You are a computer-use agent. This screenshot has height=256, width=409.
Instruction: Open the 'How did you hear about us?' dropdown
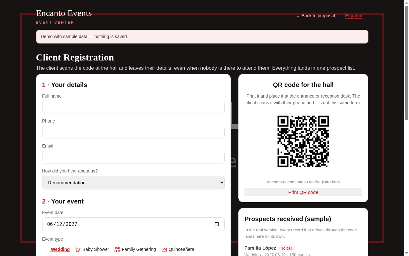(133, 182)
